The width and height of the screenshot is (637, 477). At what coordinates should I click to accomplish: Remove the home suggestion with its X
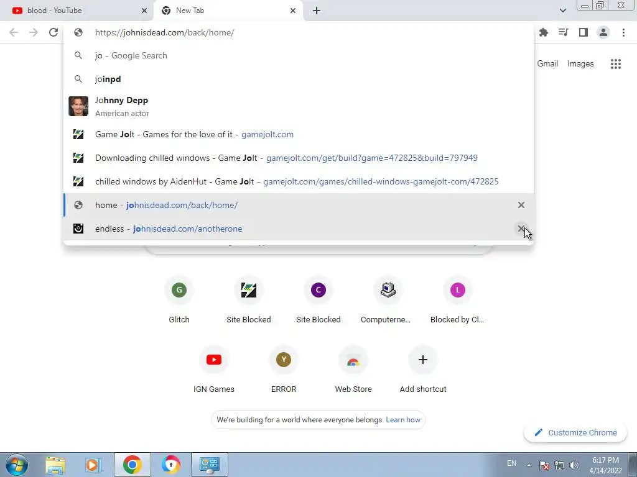[x=521, y=205]
